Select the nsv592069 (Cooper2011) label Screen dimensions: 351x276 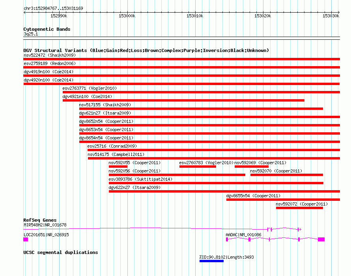point(260,163)
